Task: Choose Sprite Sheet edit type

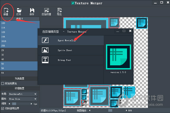Action: pos(71,50)
